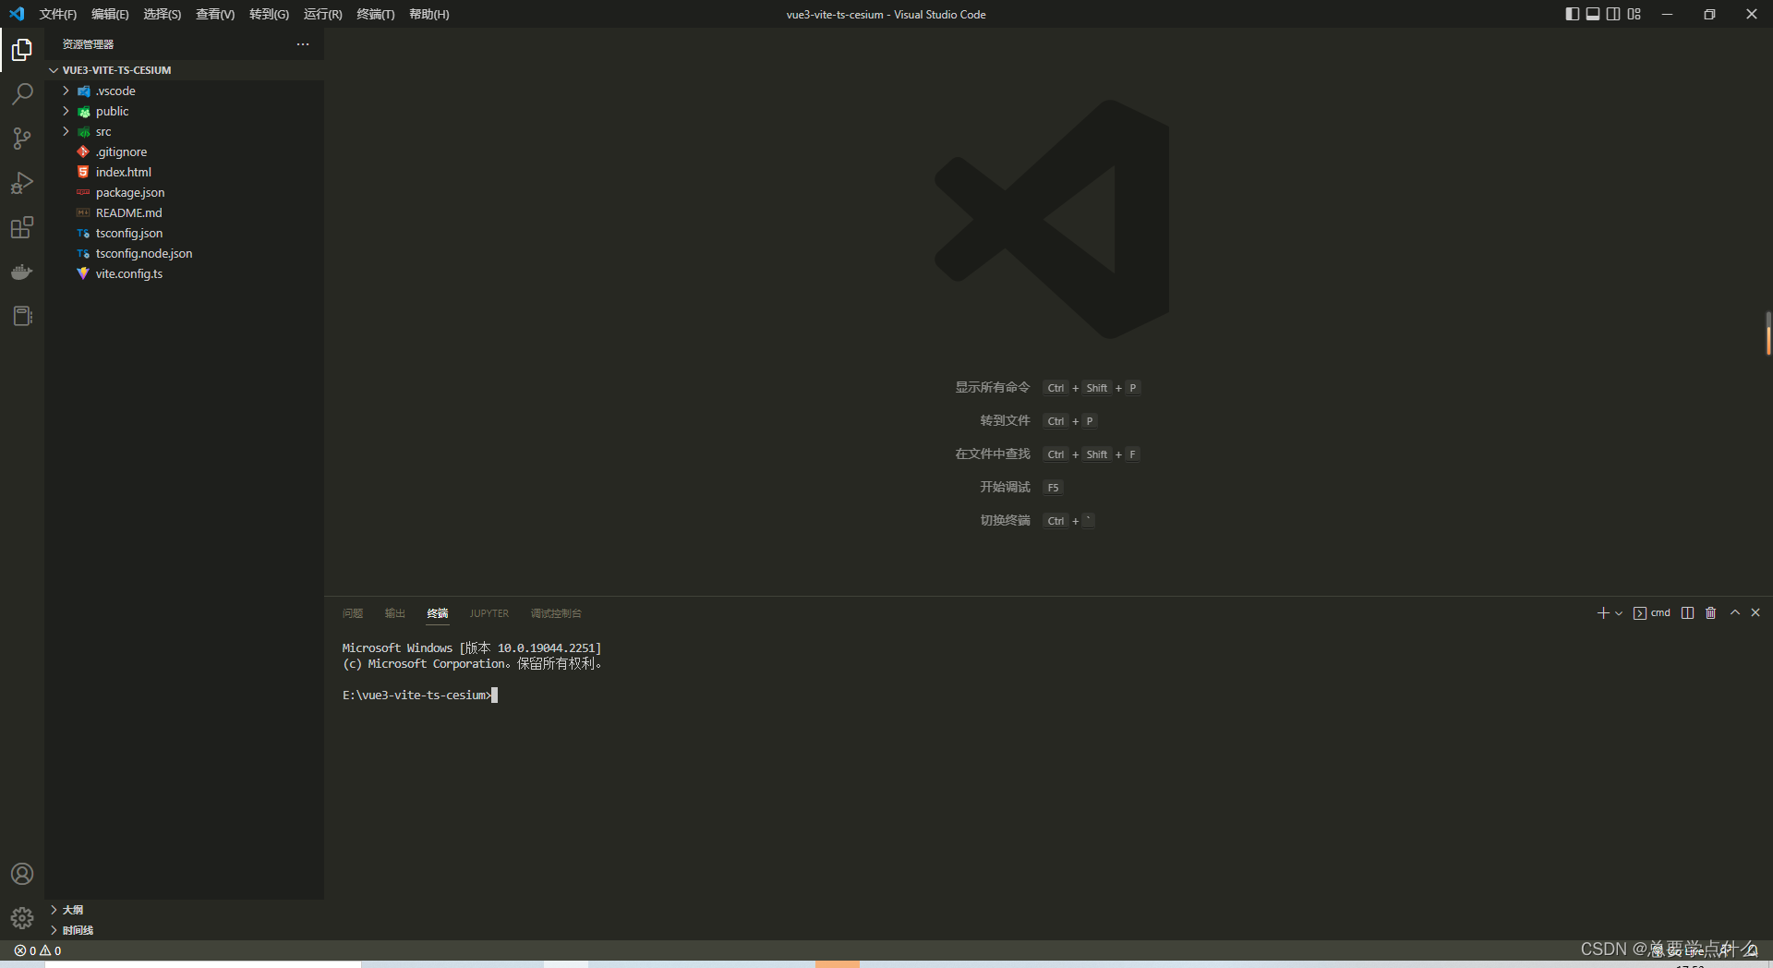
Task: Toggle the secondary side bar
Action: tap(1613, 14)
